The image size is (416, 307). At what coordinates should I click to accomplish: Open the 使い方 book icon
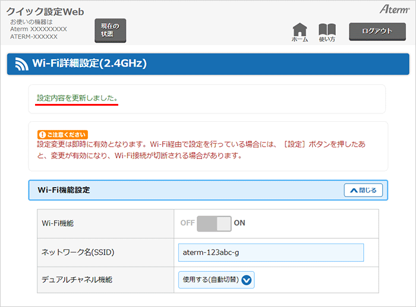click(327, 30)
